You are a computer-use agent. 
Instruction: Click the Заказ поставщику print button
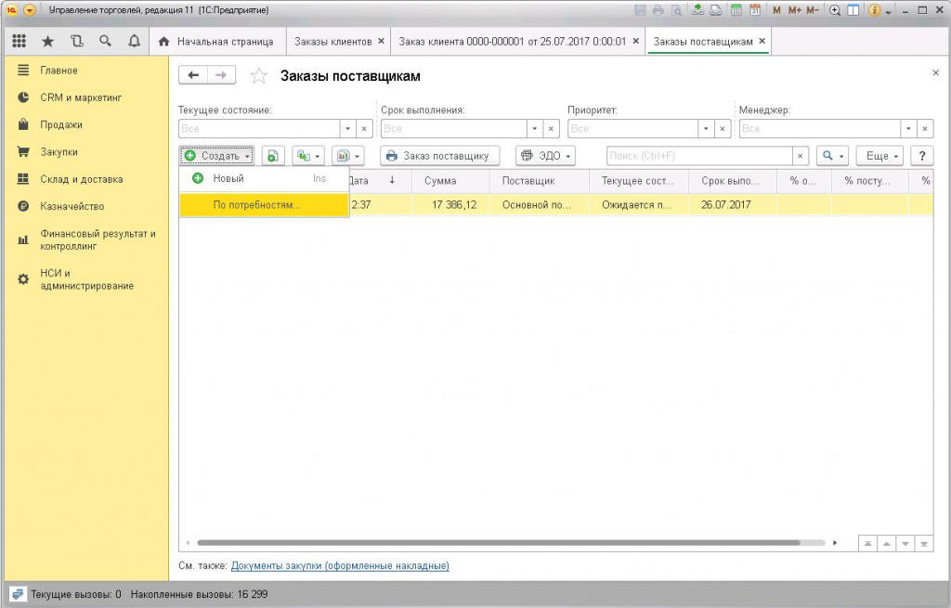(x=439, y=156)
